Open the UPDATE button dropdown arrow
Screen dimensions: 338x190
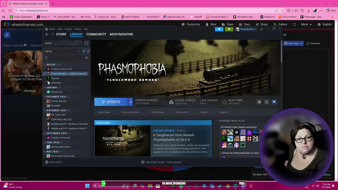130,102
